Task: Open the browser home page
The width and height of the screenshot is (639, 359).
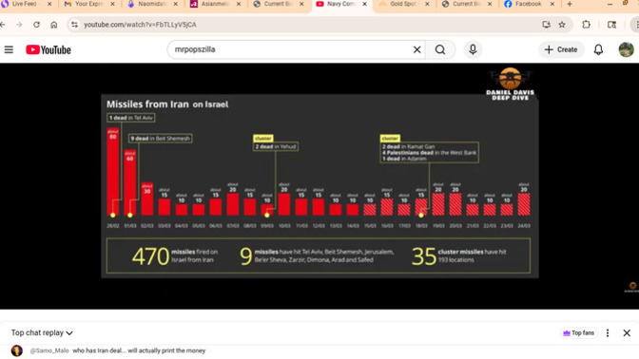Action: (54, 25)
